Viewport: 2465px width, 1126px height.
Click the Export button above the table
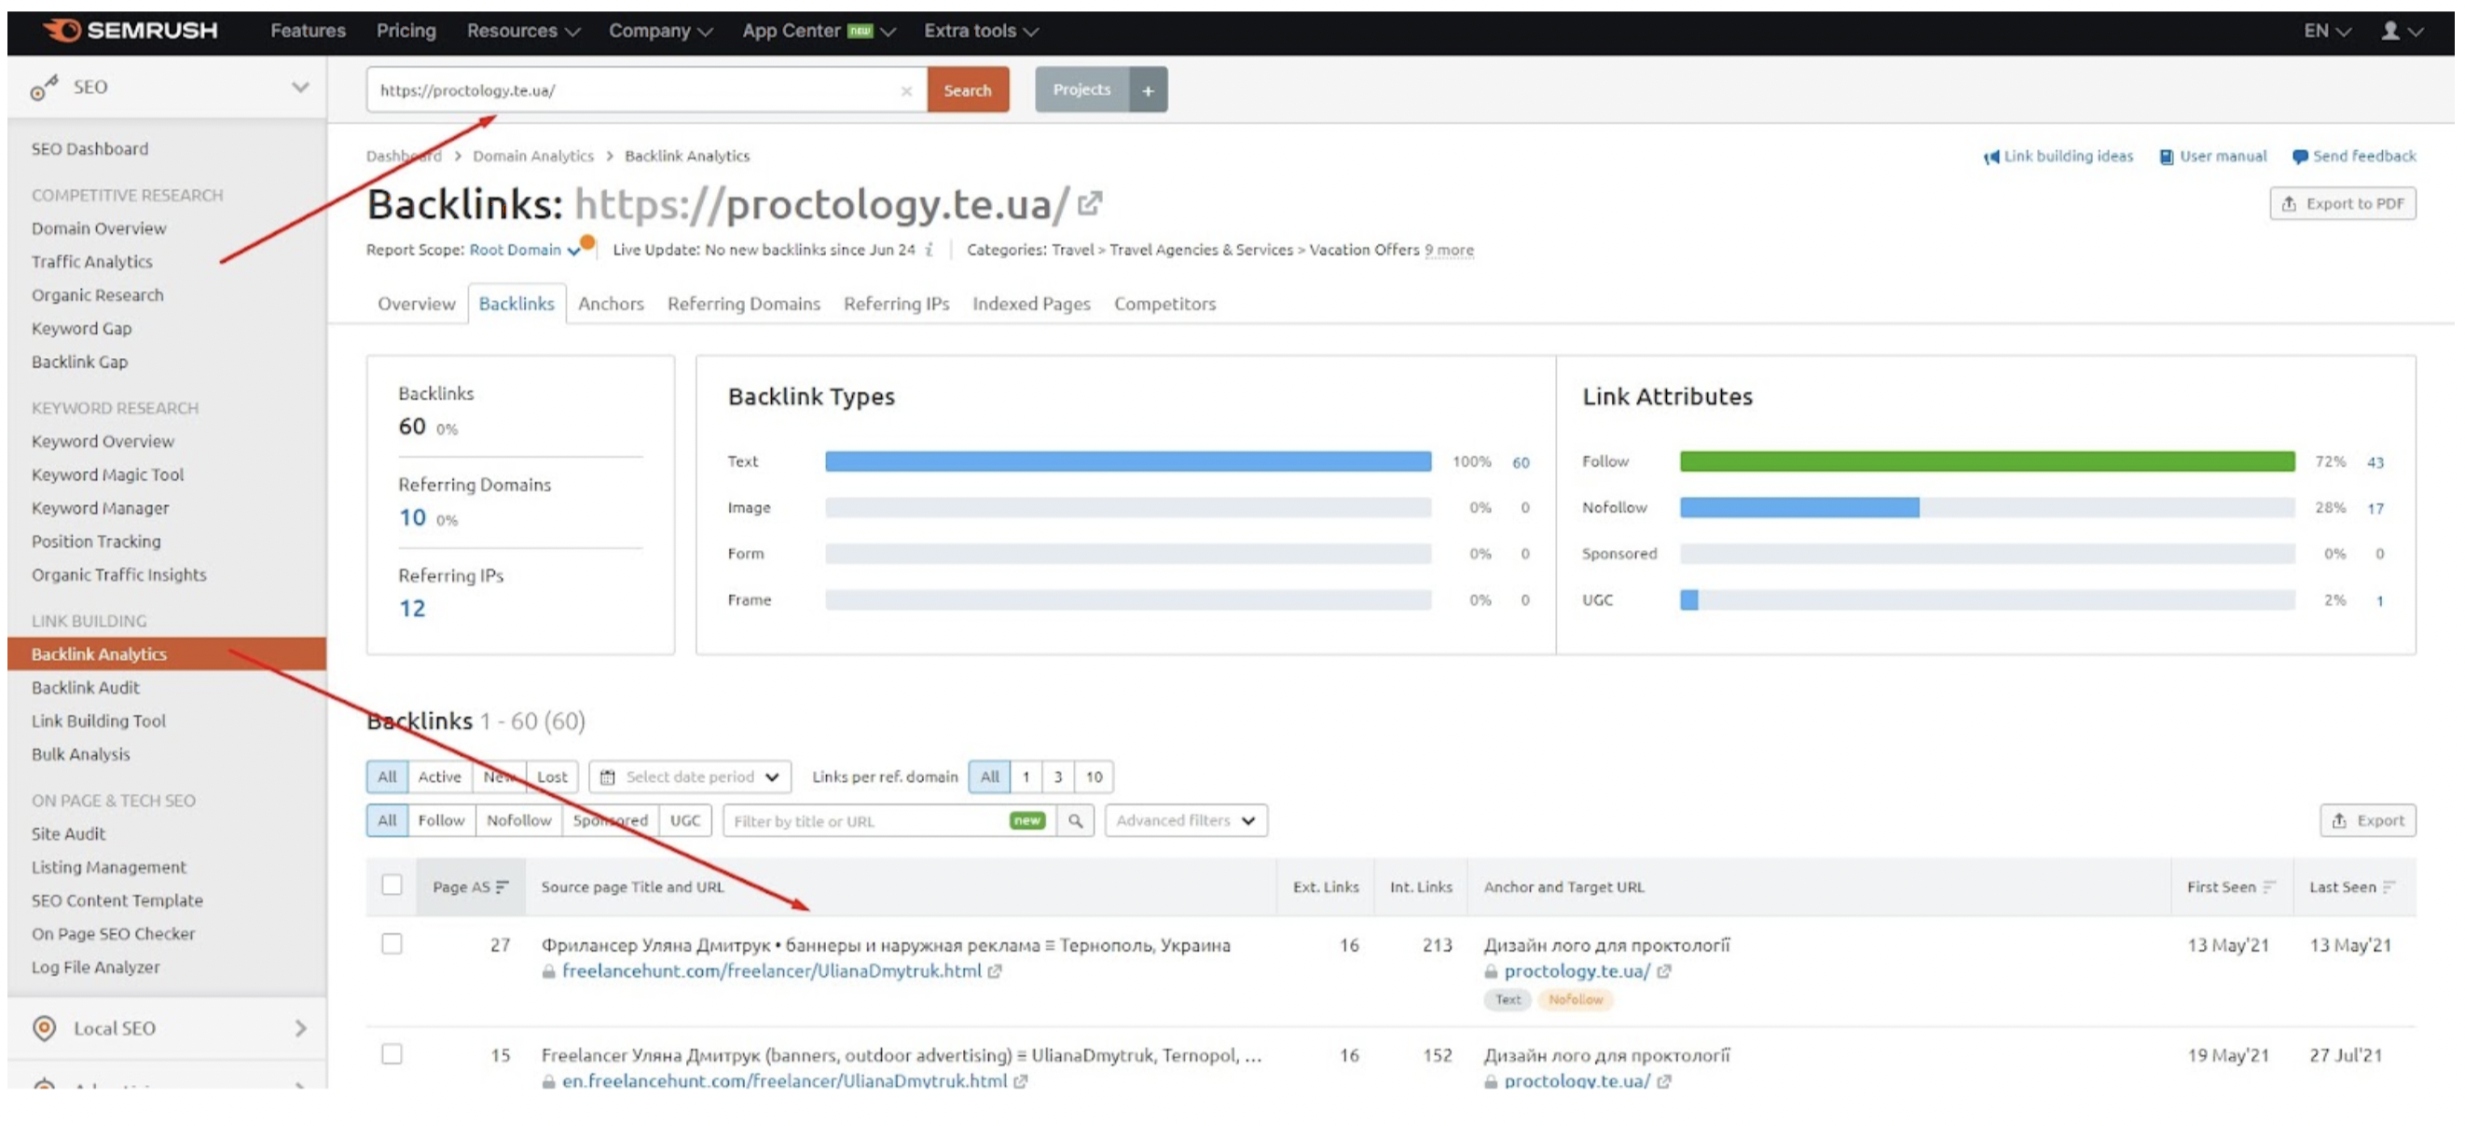pos(2366,821)
